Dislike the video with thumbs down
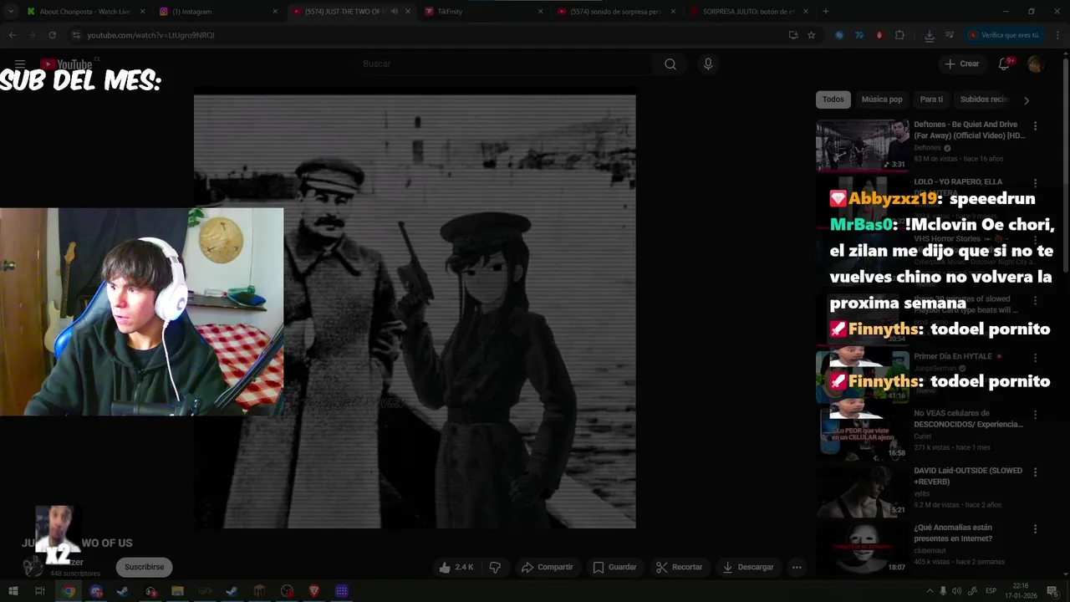The height and width of the screenshot is (602, 1070). pyautogui.click(x=495, y=567)
